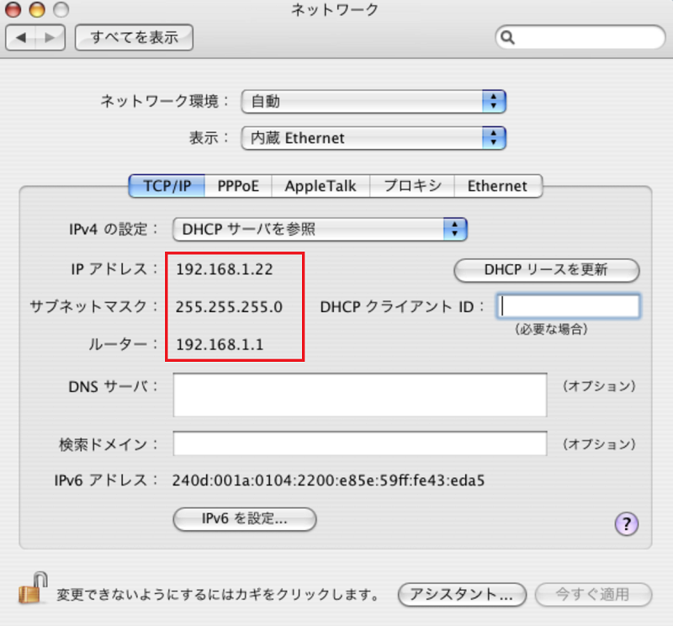This screenshot has width=673, height=626.
Task: Click the IP address value 192.168.1.22
Action: [x=225, y=269]
